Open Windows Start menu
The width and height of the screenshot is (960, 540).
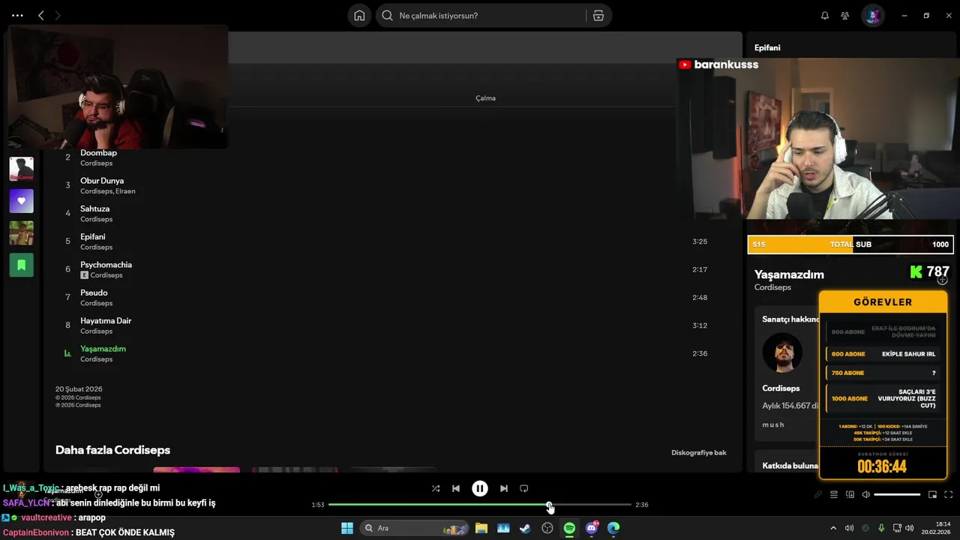click(x=347, y=528)
